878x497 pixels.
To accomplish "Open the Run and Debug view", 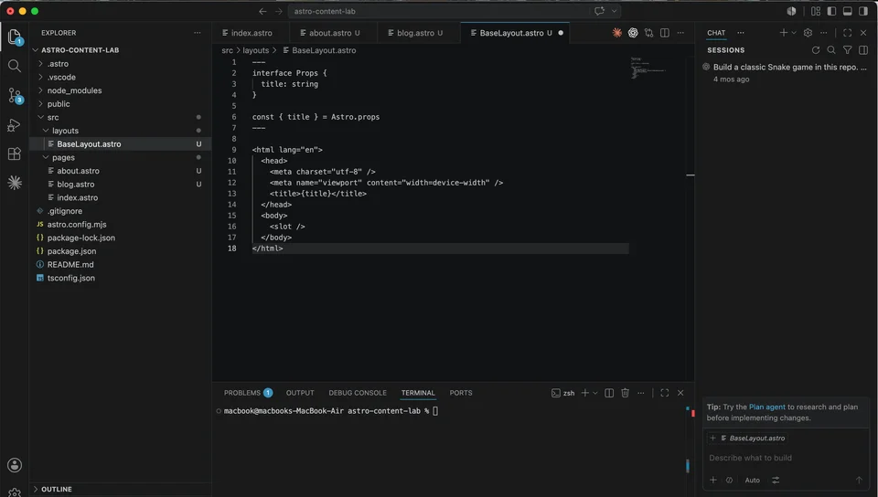I will coord(15,125).
